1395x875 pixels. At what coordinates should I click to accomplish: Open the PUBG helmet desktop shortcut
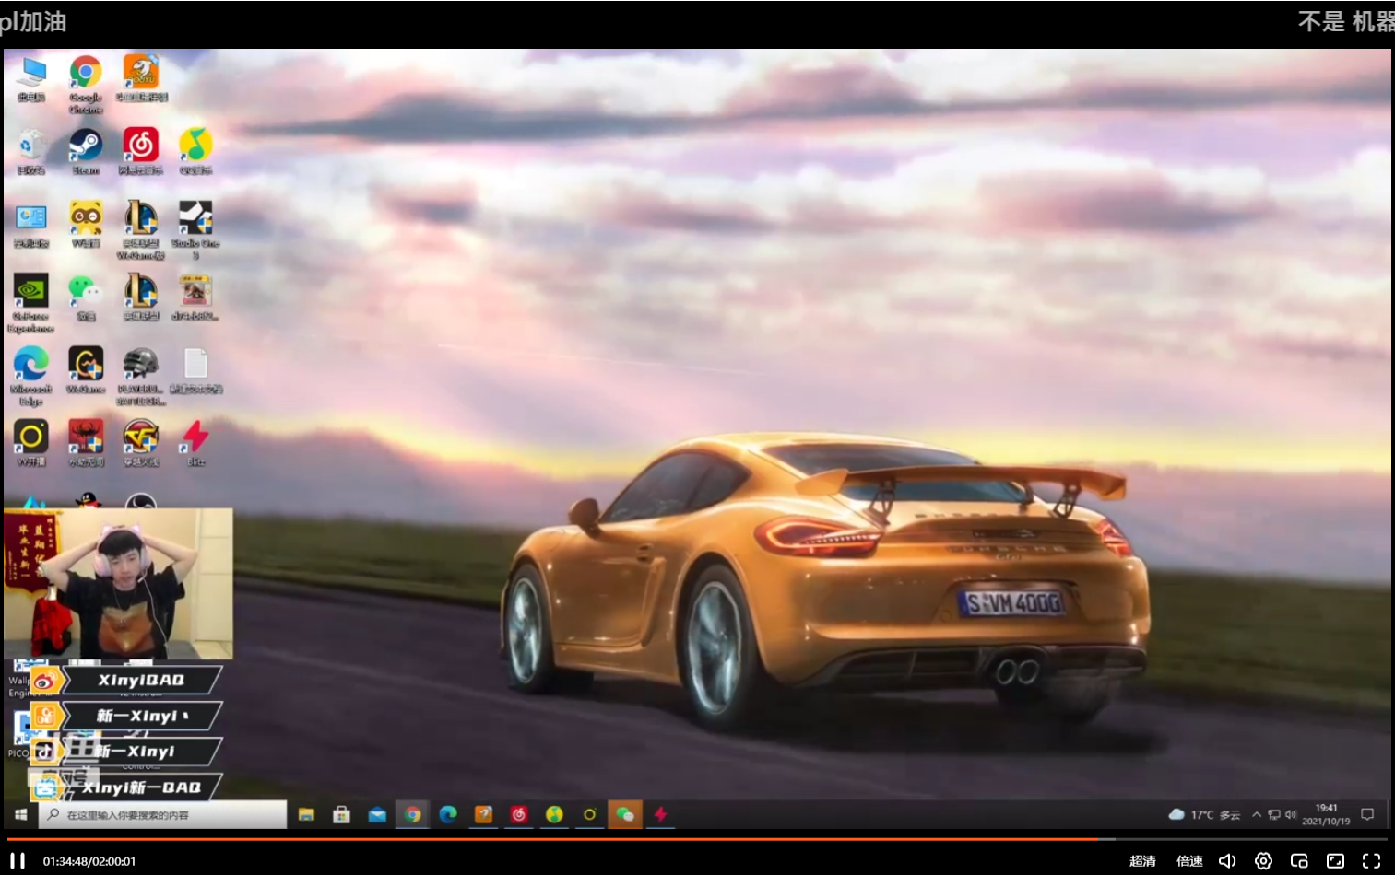click(141, 366)
